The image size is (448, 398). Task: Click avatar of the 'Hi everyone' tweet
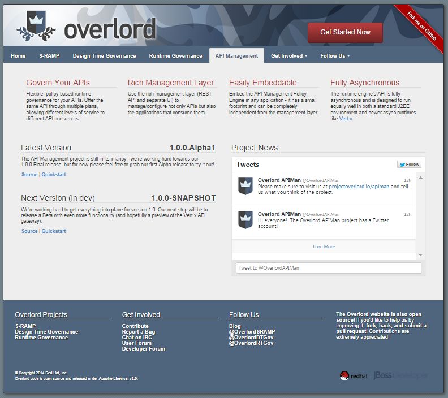245,219
